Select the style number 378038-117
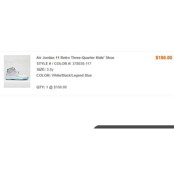The height and width of the screenshot is (174, 174). point(82,64)
